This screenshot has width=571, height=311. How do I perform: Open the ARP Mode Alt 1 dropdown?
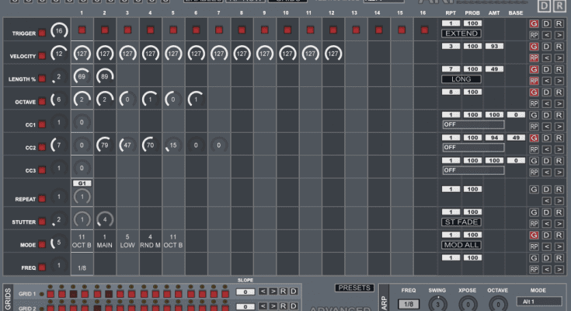click(x=538, y=301)
